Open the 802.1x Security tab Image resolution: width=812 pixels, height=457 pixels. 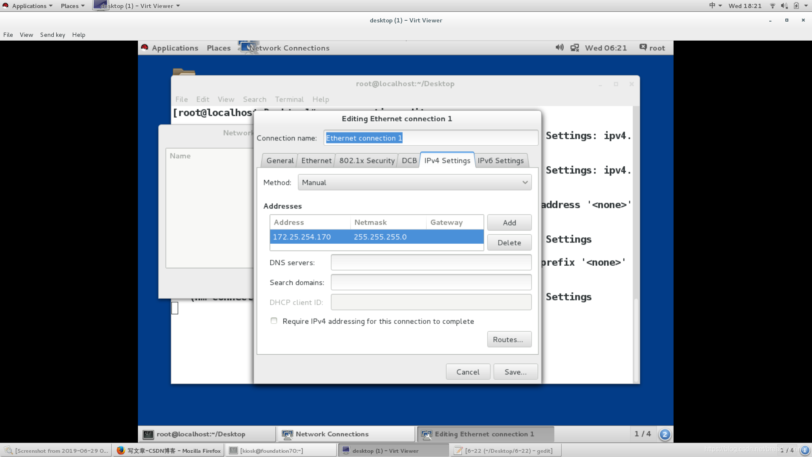point(367,160)
